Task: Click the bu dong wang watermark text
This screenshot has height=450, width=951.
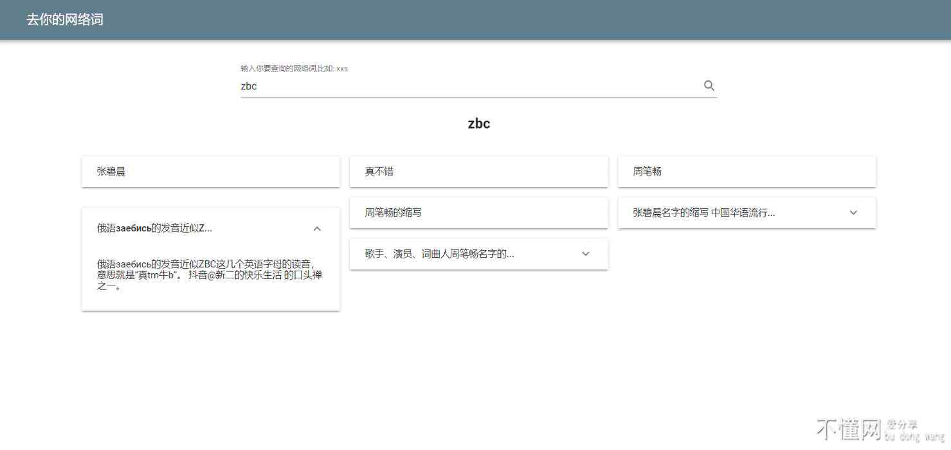Action: click(x=914, y=437)
